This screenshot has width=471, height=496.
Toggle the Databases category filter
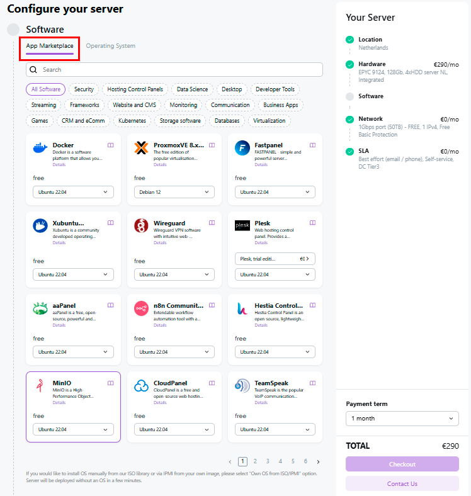pyautogui.click(x=227, y=121)
